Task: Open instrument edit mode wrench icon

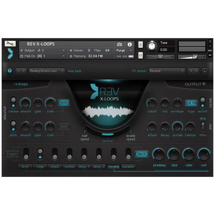Action: [x=10, y=43]
